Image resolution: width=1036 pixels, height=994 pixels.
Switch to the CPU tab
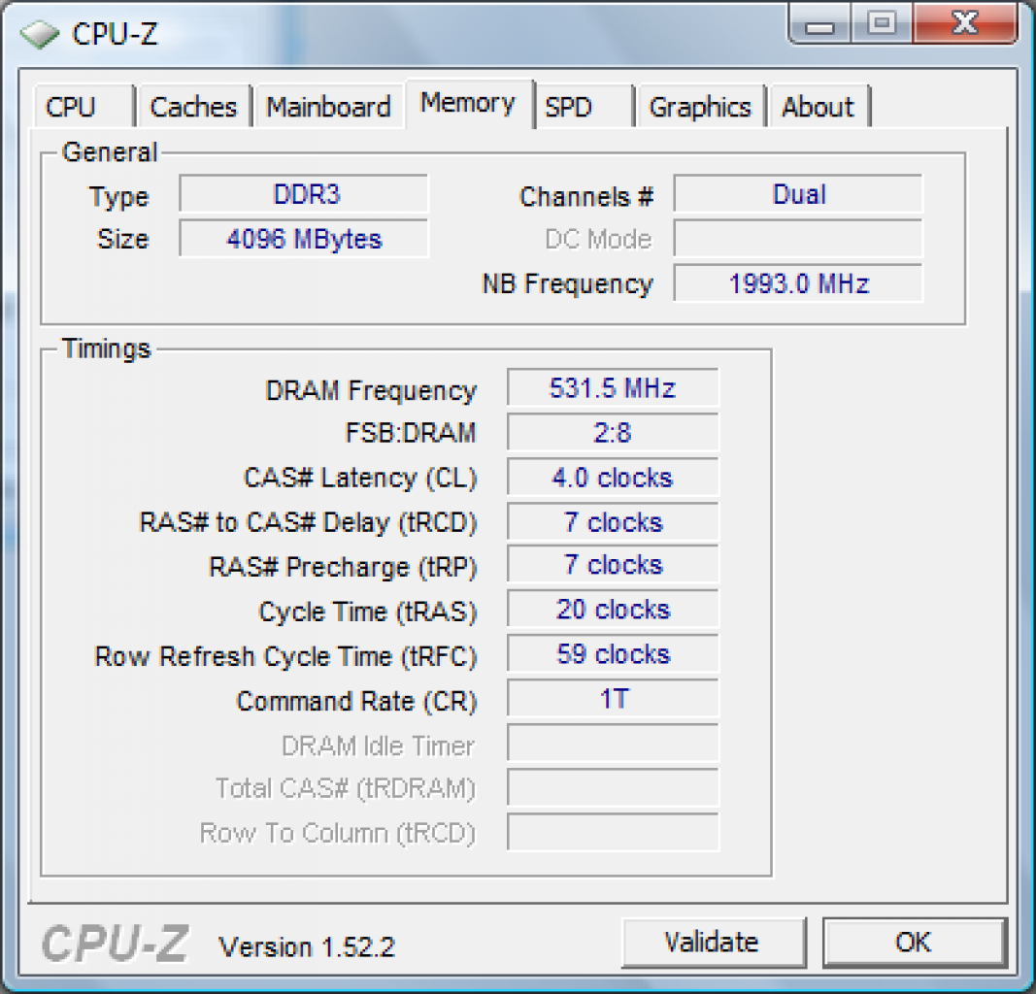[84, 106]
